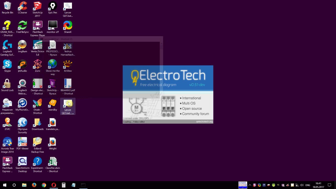The height and width of the screenshot is (189, 336).
Task: Open Show me the way icon
Action: pos(52,67)
